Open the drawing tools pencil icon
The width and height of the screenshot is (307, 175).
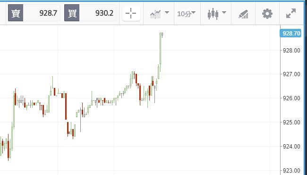(243, 14)
